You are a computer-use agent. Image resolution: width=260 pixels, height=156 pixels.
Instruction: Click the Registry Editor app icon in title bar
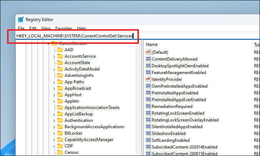tap(21, 20)
